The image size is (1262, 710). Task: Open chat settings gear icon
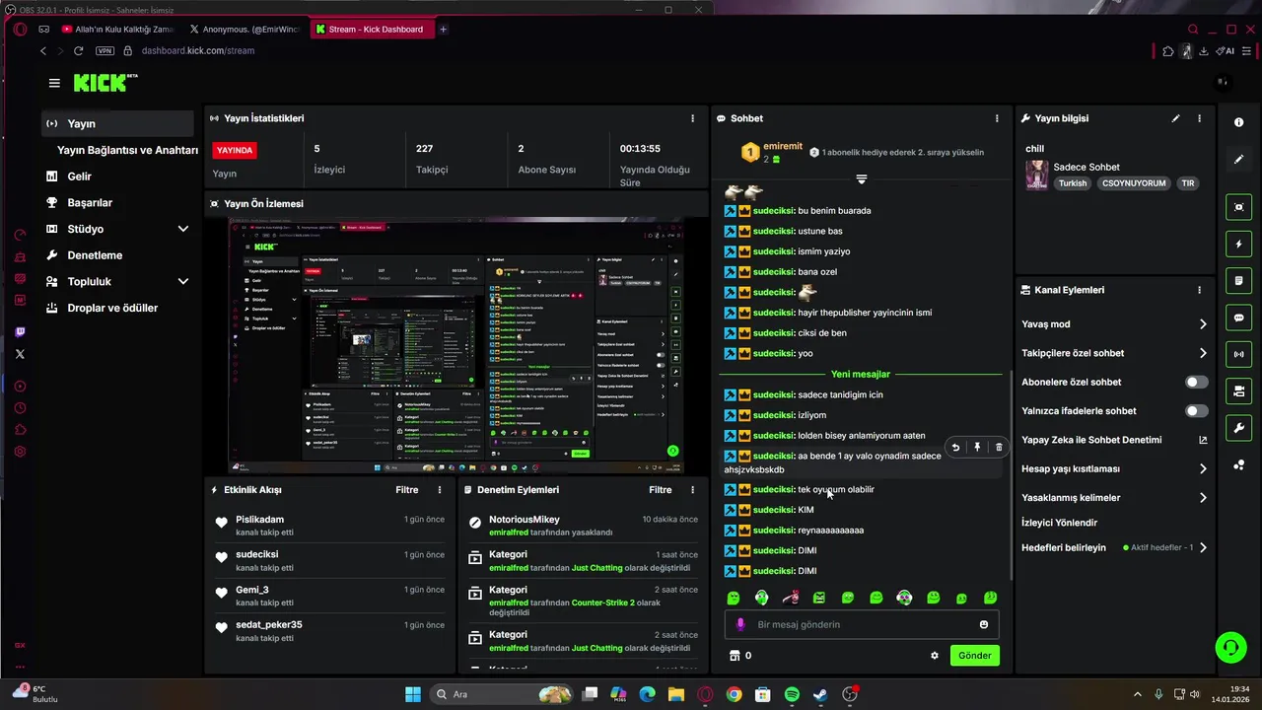(935, 656)
